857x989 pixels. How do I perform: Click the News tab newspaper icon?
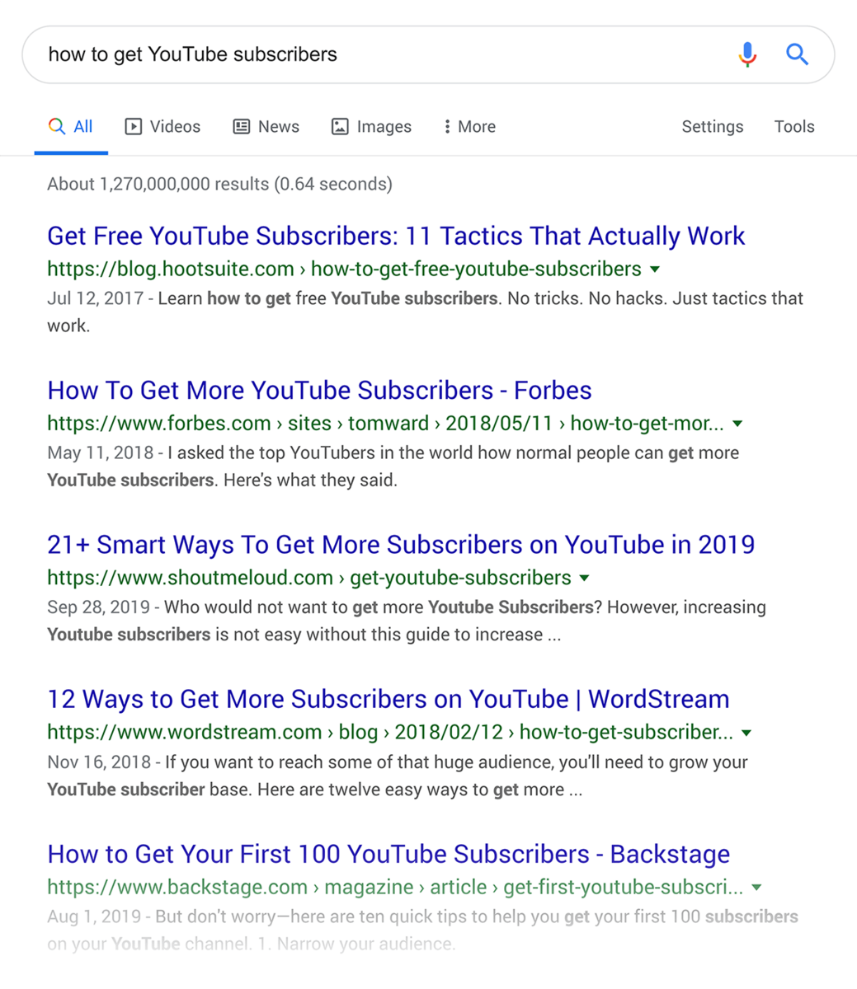tap(241, 126)
